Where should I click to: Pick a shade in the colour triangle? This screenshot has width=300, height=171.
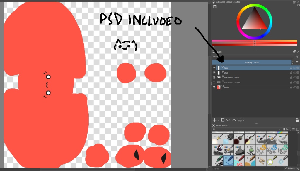254,22
